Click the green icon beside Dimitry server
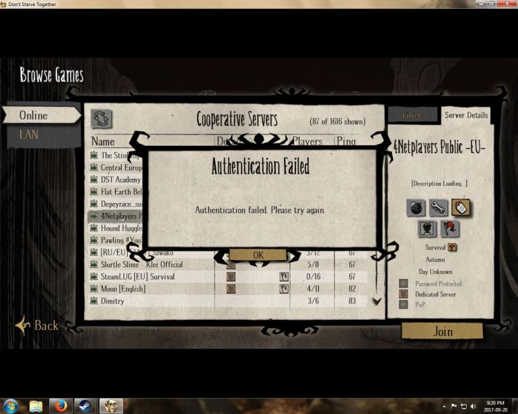Screen dimensions: 518x414 pyautogui.click(x=94, y=301)
